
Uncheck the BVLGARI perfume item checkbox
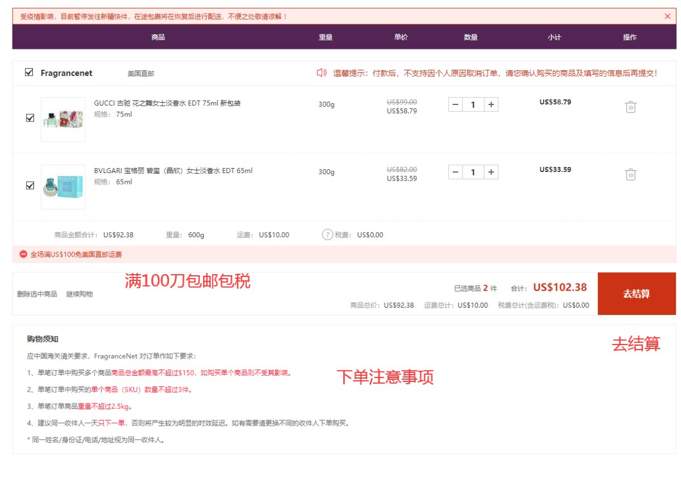coord(30,186)
